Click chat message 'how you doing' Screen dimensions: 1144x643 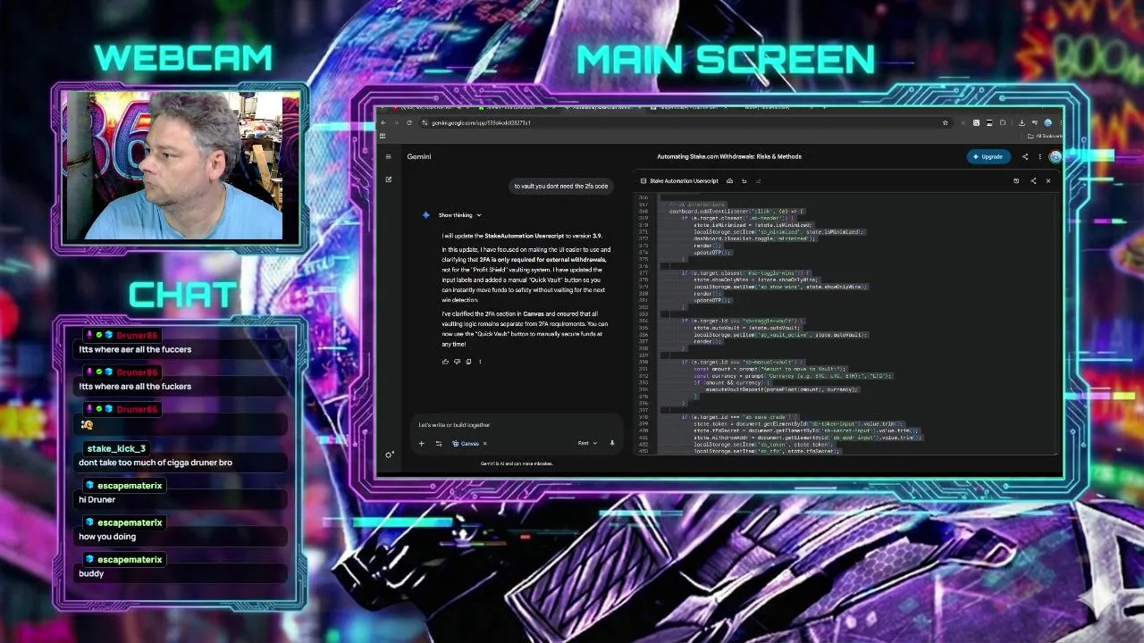pos(107,537)
